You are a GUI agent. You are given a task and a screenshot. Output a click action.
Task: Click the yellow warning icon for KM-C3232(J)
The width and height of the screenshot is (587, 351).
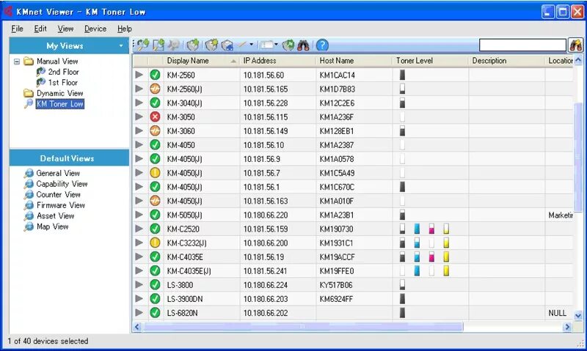coord(155,243)
